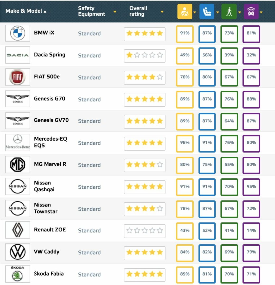Open the Škoda logo image
This screenshot has height=285, width=275.
(x=18, y=274)
